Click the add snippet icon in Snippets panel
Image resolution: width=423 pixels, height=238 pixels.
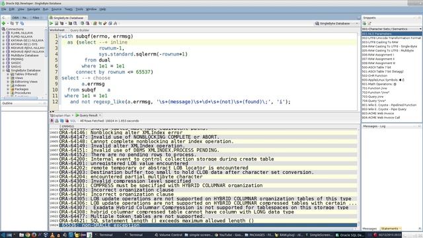point(364,24)
